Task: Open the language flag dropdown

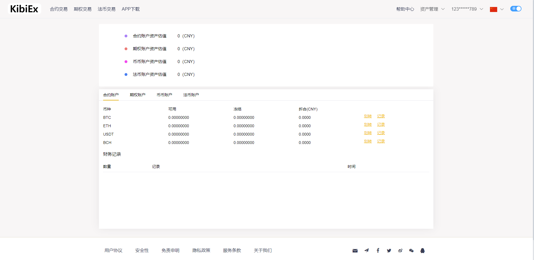Action: 496,9
